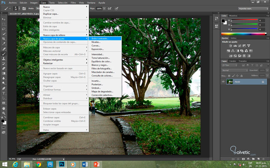The height and width of the screenshot is (168, 270).
Task: Add Brightness/Contrast adjustment from Ajustes panel sun icon
Action: pyautogui.click(x=230, y=46)
